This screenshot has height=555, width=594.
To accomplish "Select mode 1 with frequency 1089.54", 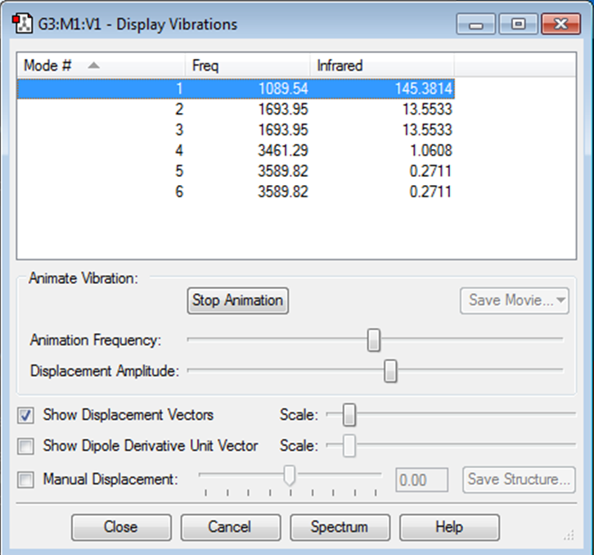I will pos(236,88).
